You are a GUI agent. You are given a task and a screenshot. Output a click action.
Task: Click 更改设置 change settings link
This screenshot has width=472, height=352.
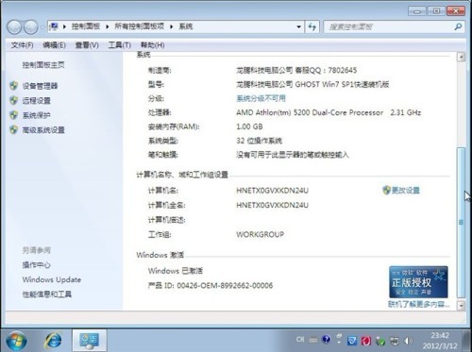(x=405, y=190)
